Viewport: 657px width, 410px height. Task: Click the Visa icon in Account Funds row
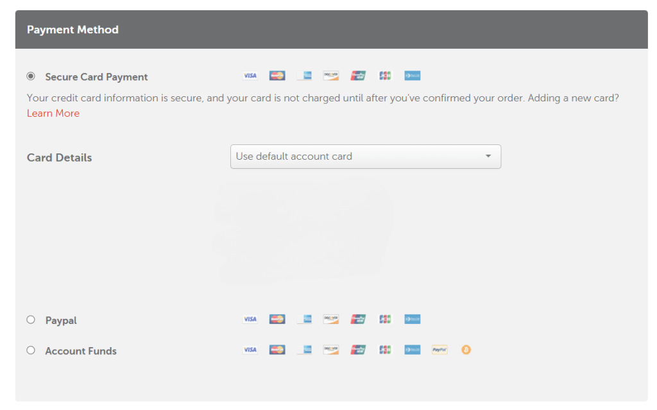coord(250,350)
